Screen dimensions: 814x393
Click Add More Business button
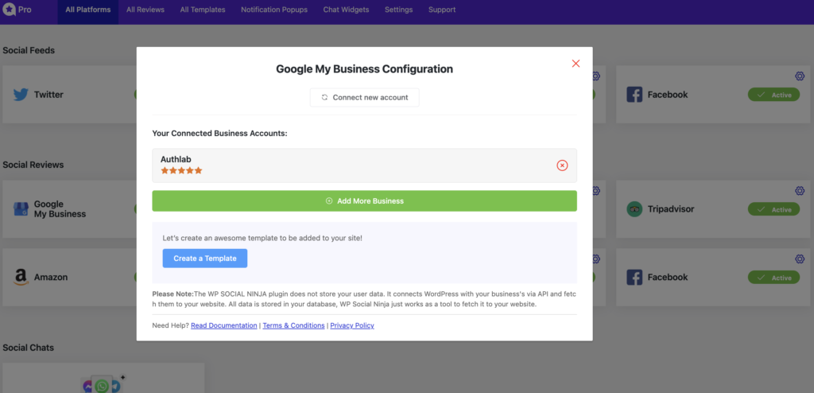(x=364, y=200)
